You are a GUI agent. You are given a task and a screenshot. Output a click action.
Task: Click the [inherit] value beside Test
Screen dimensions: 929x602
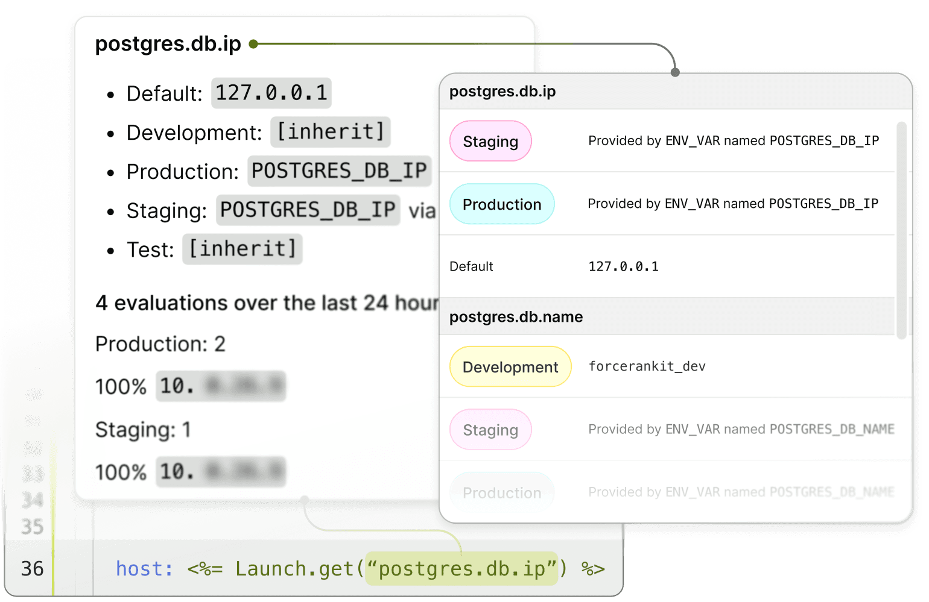[x=242, y=249]
